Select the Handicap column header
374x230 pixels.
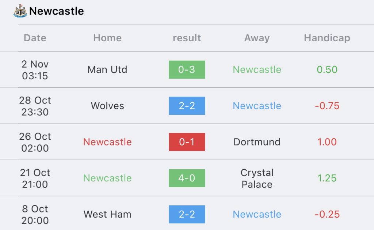327,38
